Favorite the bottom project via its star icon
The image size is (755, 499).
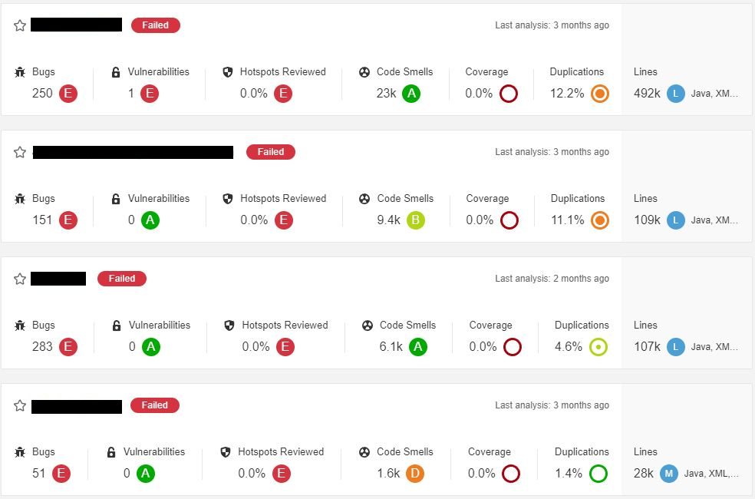[20, 405]
